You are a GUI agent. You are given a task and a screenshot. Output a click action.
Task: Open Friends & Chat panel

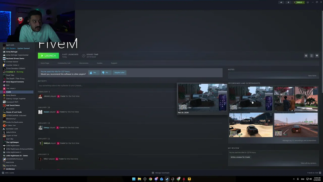point(314,173)
